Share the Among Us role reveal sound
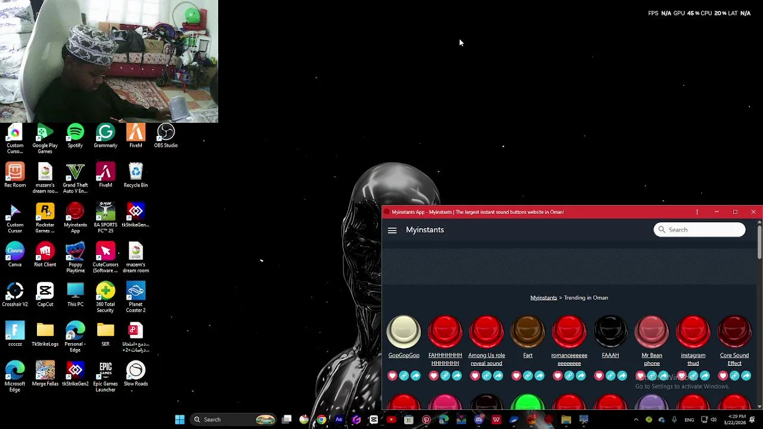Viewport: 763px width, 429px height. [498, 375]
